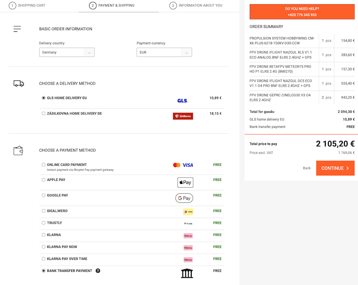Select GLS Home Delivery EU option

pyautogui.click(x=44, y=98)
